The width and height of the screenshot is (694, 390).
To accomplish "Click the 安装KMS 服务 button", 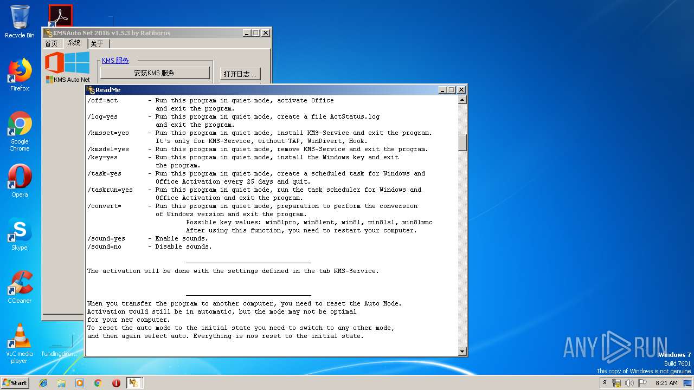I will (155, 73).
